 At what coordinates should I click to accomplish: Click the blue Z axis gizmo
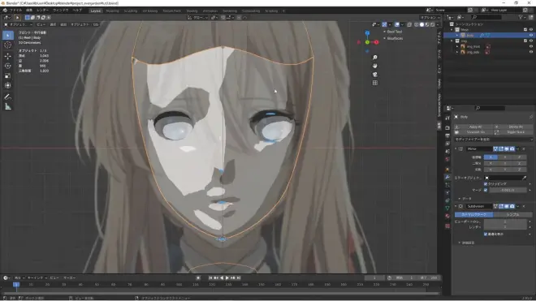(367, 33)
